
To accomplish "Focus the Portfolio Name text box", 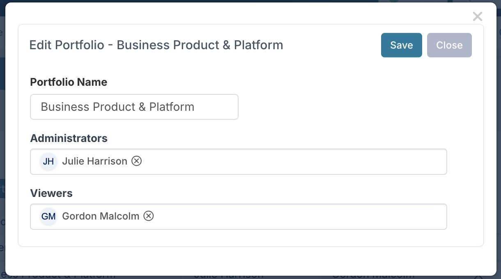I will (x=134, y=107).
